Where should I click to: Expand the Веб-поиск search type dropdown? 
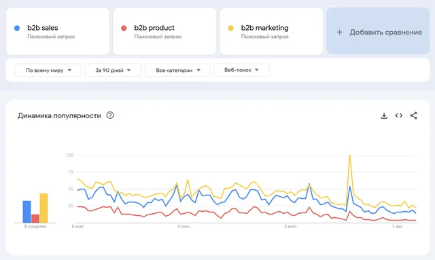241,70
